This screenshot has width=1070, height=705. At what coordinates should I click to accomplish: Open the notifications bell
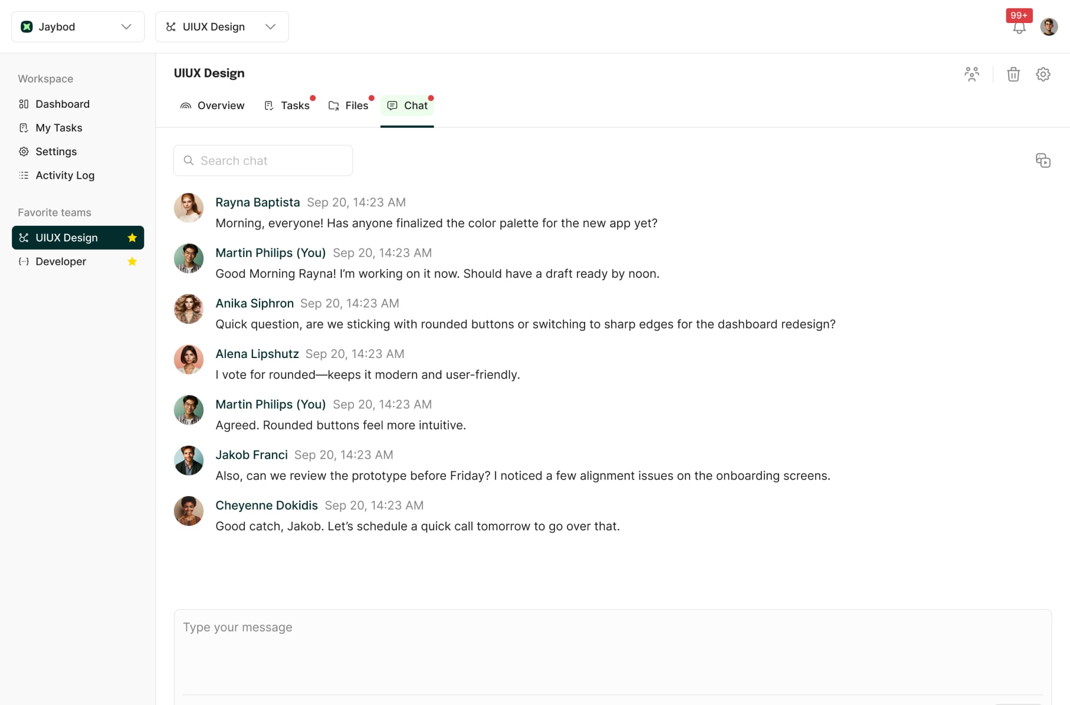(1018, 29)
